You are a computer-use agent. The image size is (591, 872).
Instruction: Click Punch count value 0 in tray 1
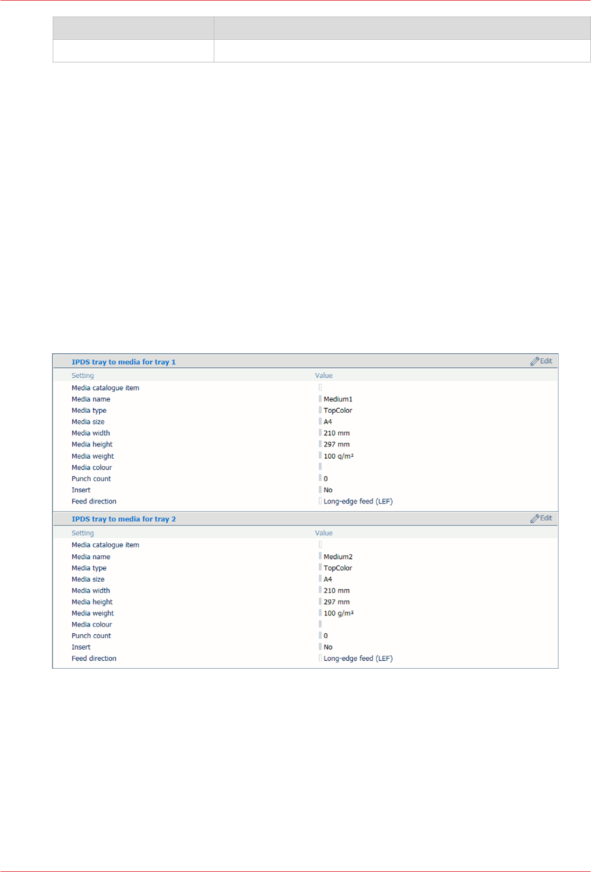[x=326, y=479]
